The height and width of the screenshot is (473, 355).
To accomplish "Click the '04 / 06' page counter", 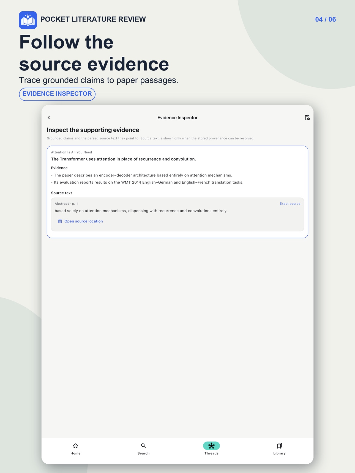I will 326,20.
